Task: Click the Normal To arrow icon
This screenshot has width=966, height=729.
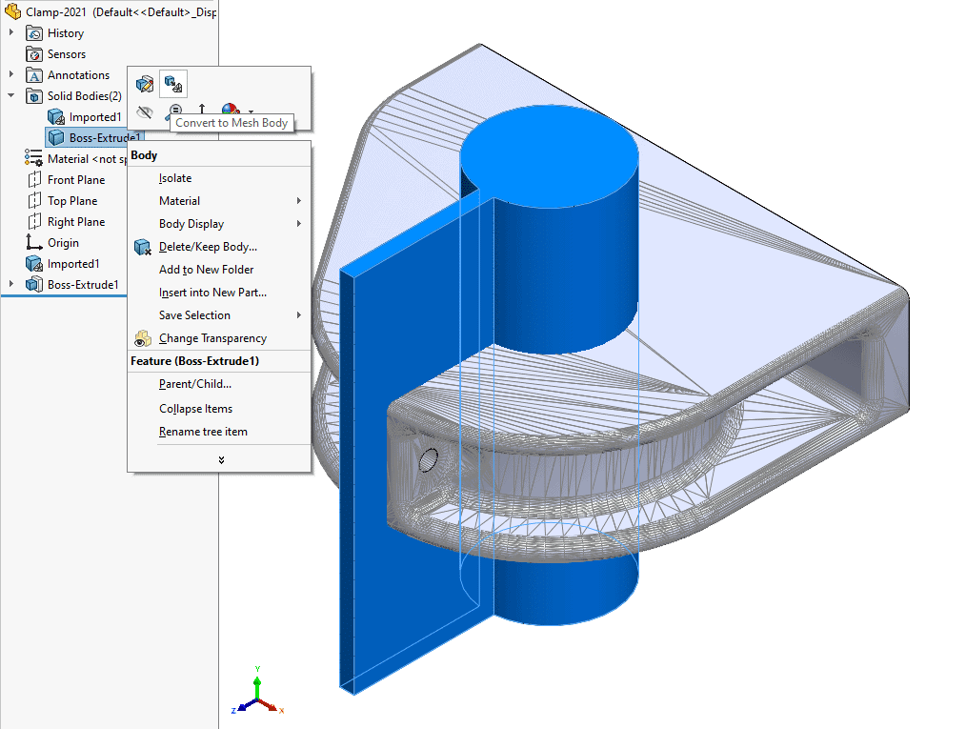Action: coord(202,109)
